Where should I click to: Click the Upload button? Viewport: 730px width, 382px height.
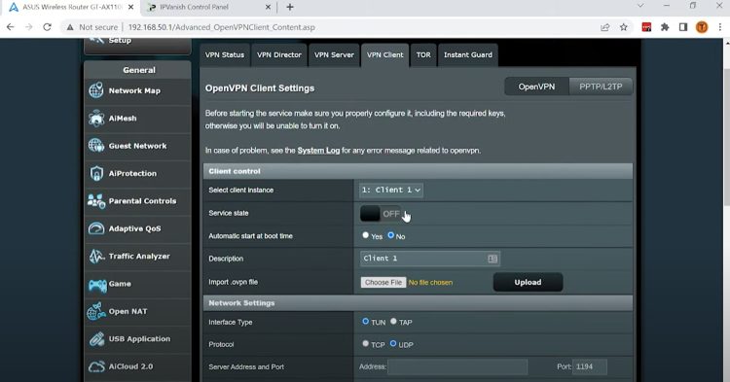(x=528, y=282)
